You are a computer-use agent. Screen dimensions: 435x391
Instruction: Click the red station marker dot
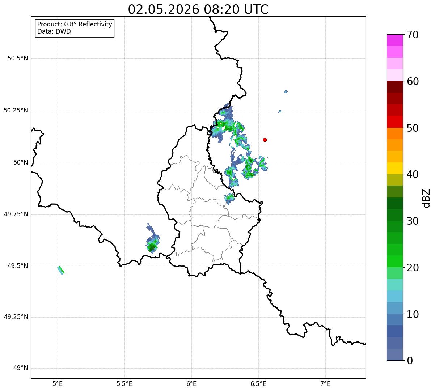click(265, 140)
